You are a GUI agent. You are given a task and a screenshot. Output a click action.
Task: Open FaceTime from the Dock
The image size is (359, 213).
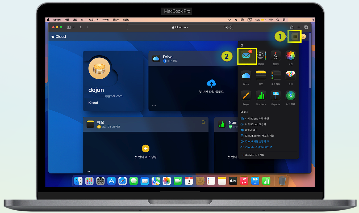178,181
